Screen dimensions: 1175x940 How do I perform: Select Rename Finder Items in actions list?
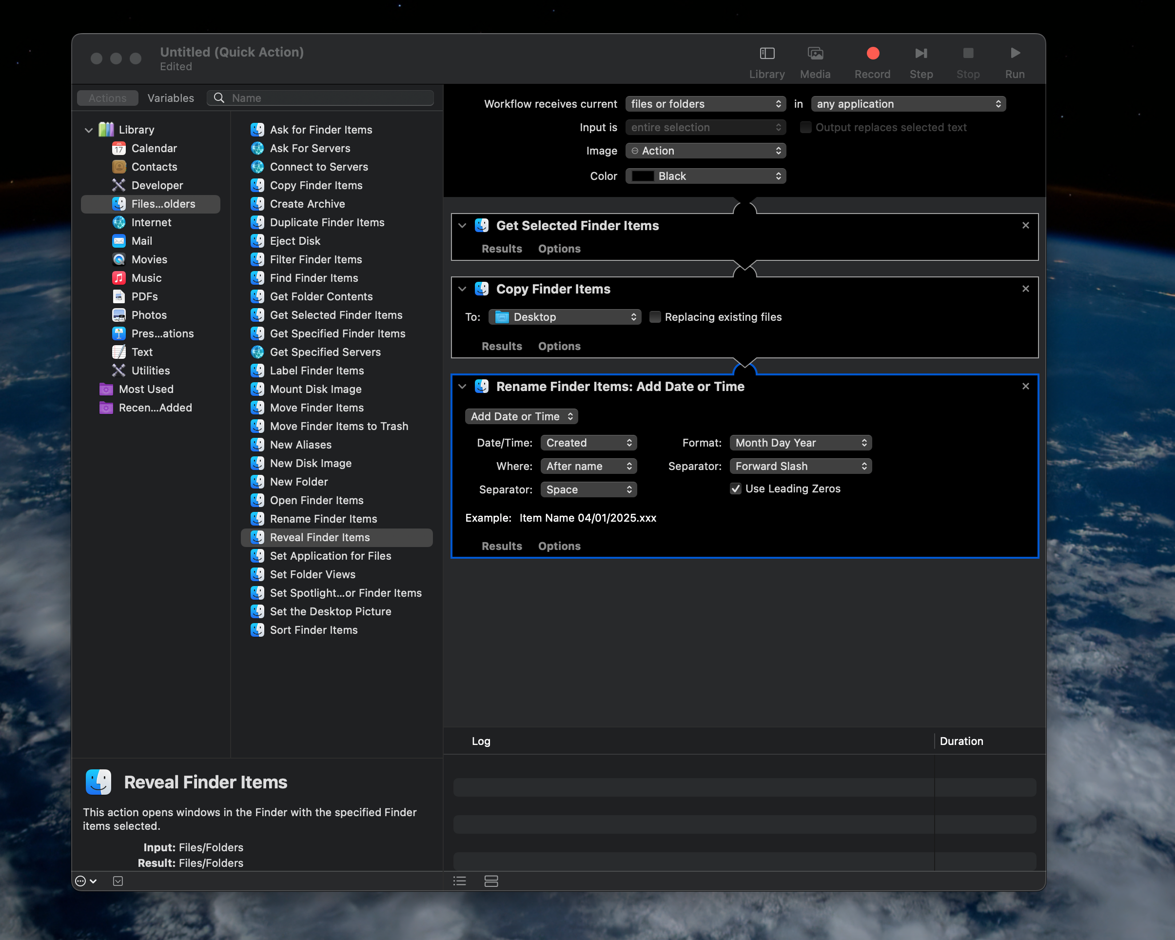[323, 519]
